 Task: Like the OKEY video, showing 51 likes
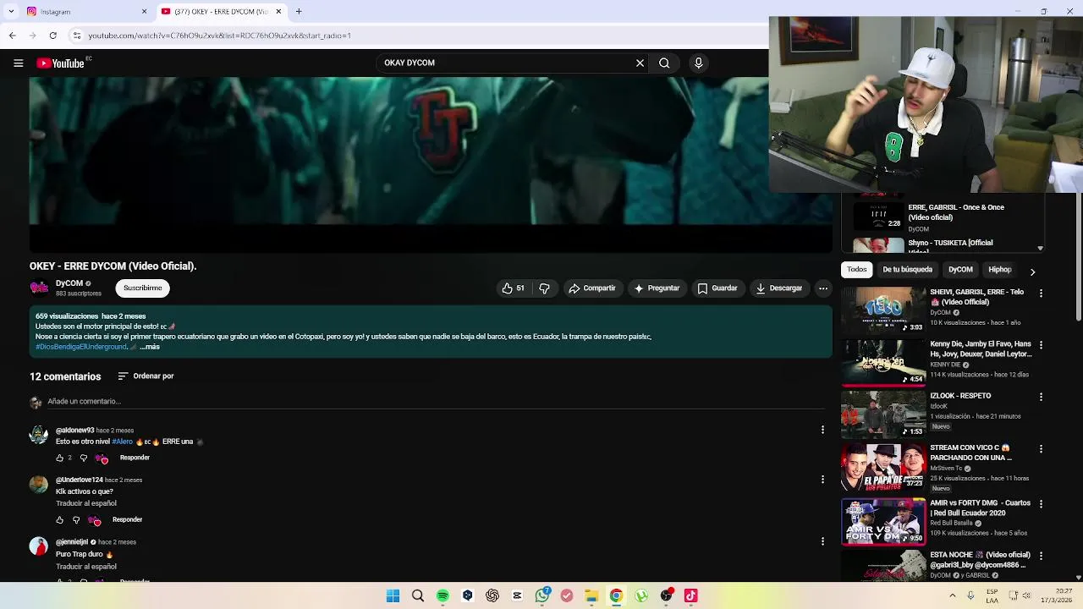pos(513,288)
